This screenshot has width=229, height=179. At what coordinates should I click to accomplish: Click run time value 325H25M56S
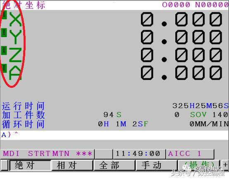point(200,106)
